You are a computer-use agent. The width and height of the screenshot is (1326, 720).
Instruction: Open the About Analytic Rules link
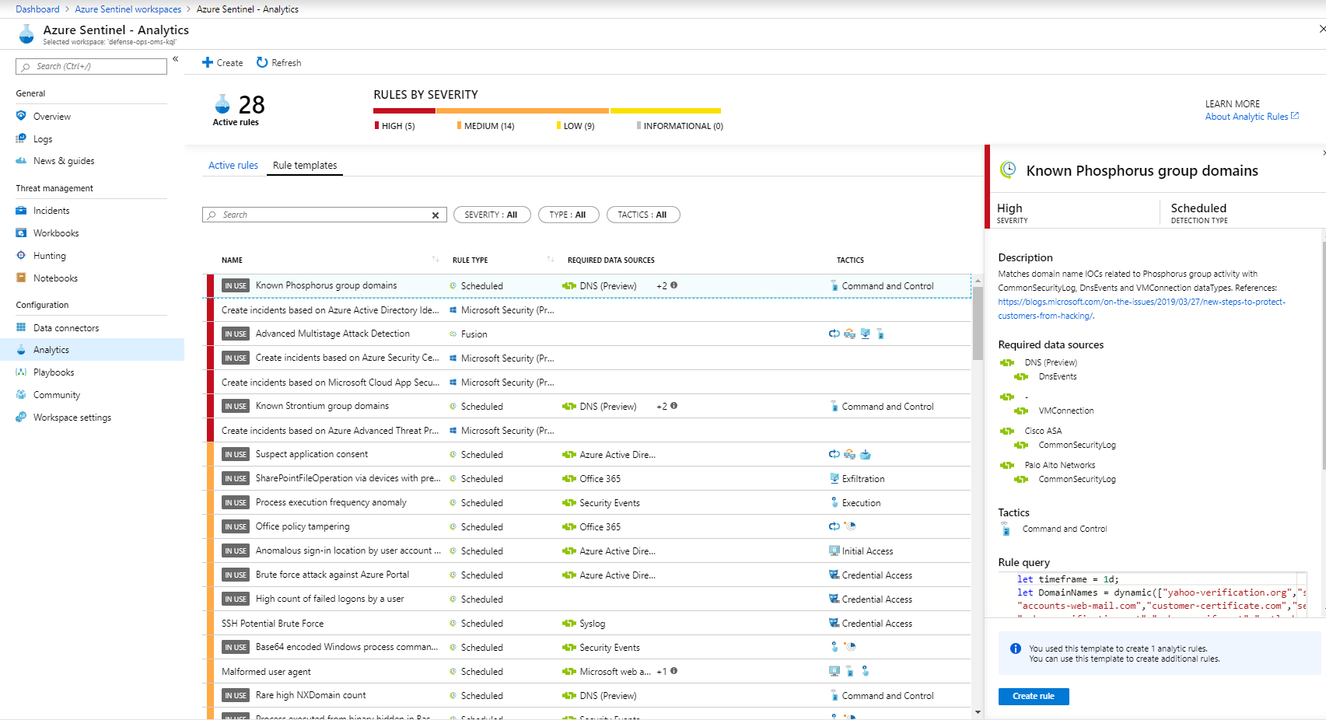[1252, 117]
